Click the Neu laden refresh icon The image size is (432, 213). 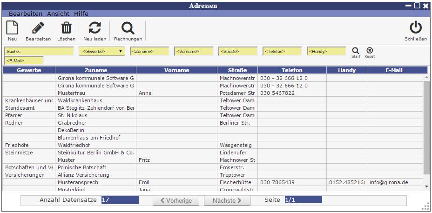point(94,28)
